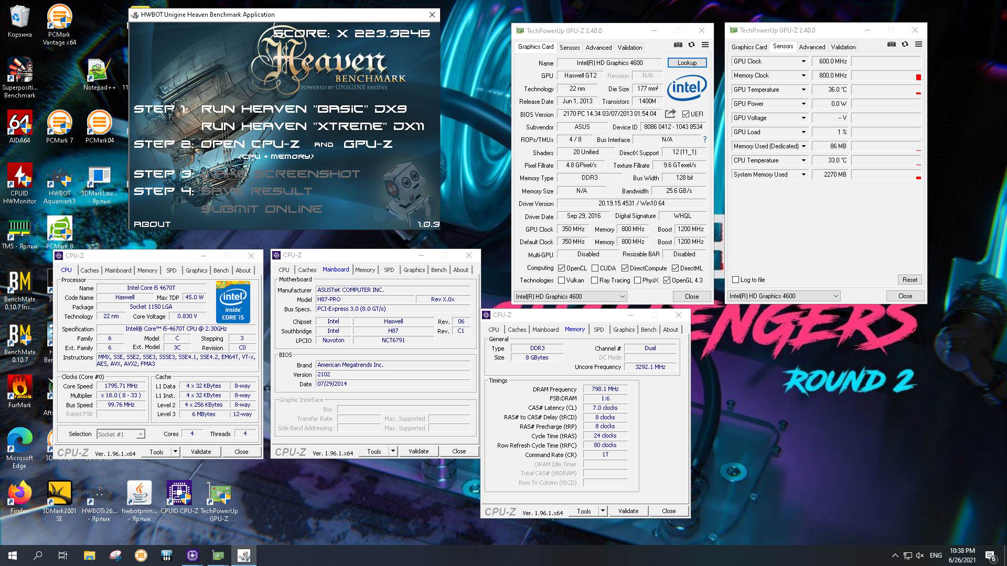Image resolution: width=1007 pixels, height=566 pixels.
Task: Click RUN HEAVEN "XTREME" DX11
Action: tap(313, 126)
